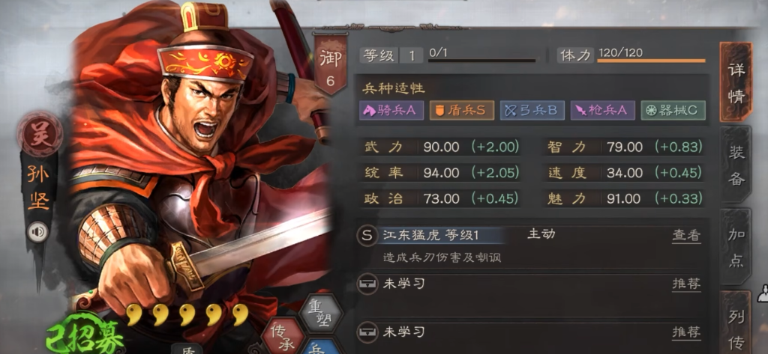Select the 弓兵B troop aptitude badge
Viewport: 768px width, 354px height.
tap(532, 111)
